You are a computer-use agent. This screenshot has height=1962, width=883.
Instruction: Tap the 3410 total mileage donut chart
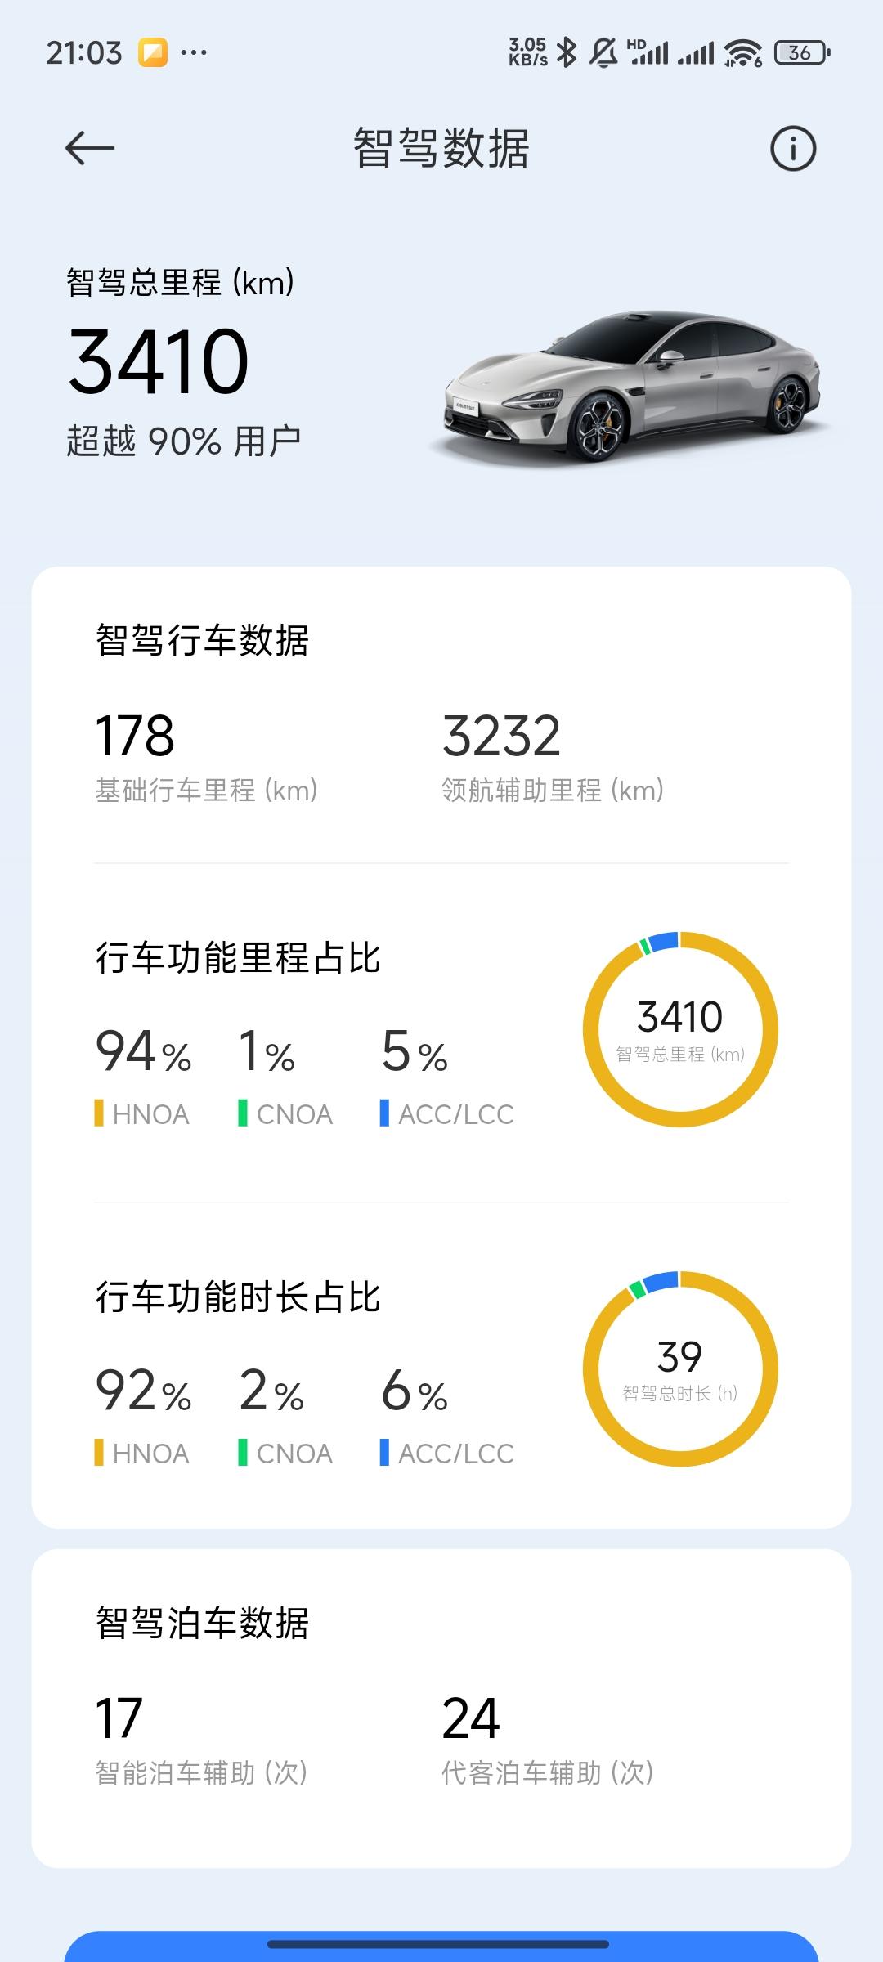tap(680, 1029)
